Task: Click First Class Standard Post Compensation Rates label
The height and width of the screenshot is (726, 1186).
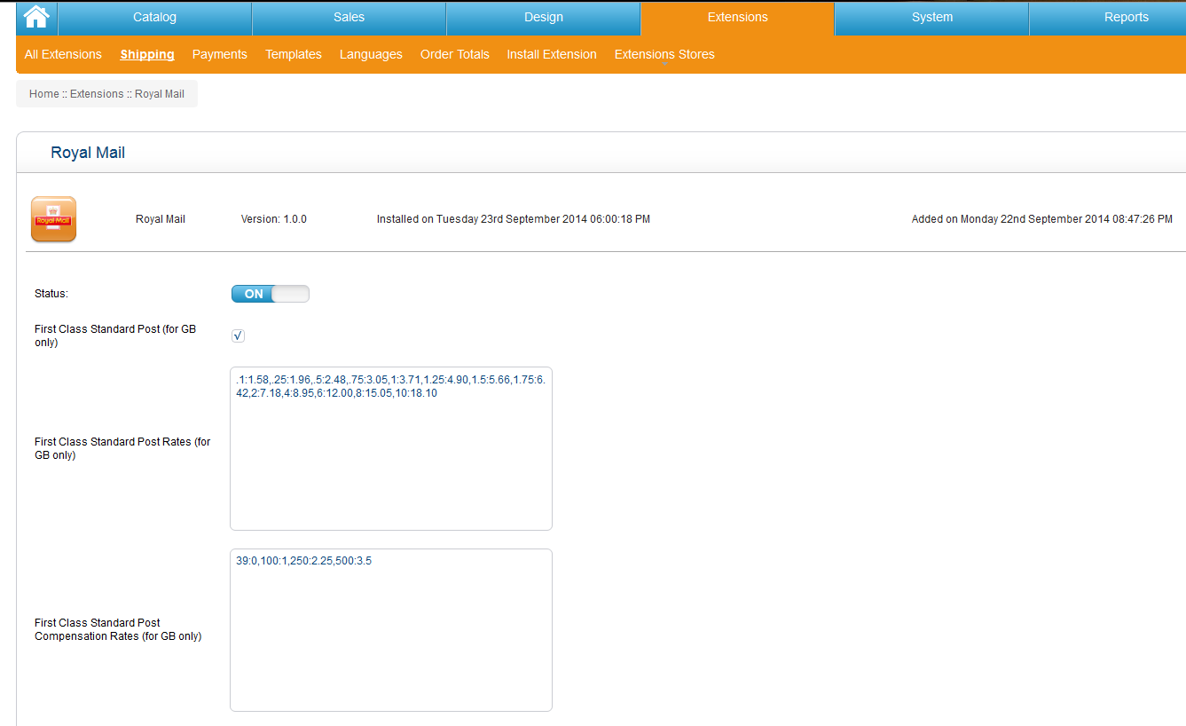Action: click(x=118, y=629)
